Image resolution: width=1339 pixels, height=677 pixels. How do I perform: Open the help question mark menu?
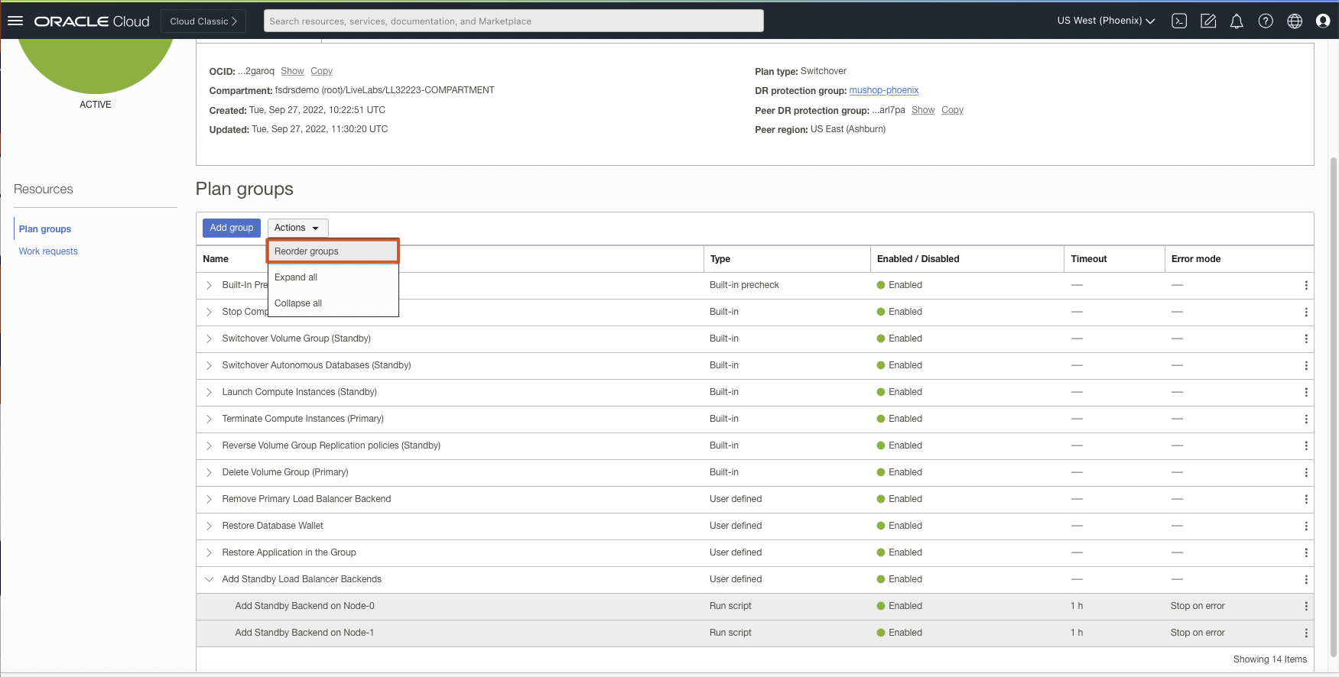click(1266, 21)
